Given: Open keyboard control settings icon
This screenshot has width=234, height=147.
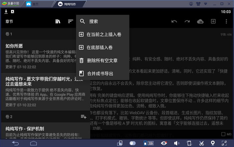Looking at the screenshot, I should (149, 143).
